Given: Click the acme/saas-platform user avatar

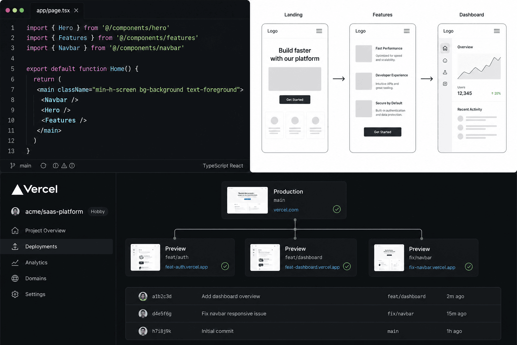Looking at the screenshot, I should [15, 211].
